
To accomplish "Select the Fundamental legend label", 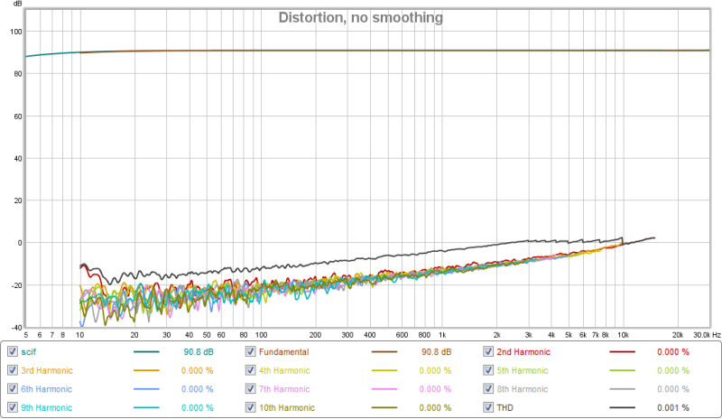I will coord(283,351).
